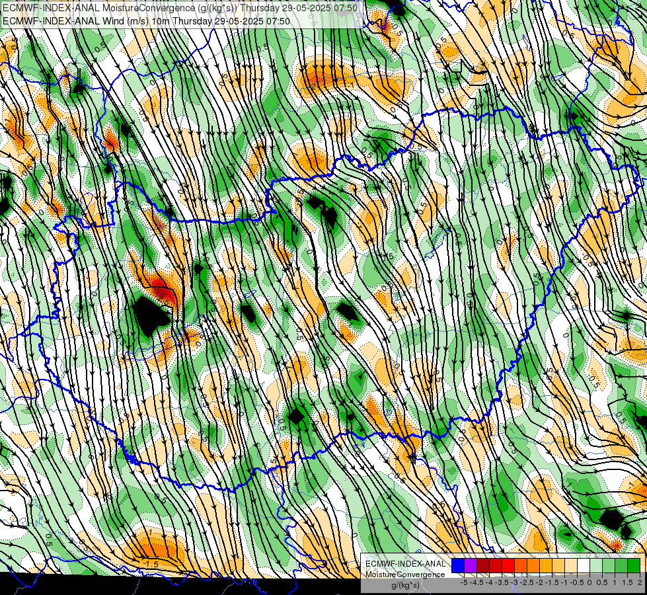Viewport: 647px width, 595px height.
Task: Click the MoistureConvergence title line in the header
Action: click(x=180, y=8)
